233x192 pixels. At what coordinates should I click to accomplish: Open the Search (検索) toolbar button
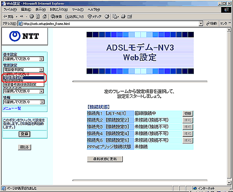point(56,16)
